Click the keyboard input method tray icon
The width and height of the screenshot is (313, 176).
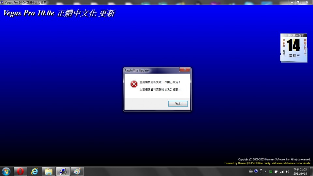pyautogui.click(x=251, y=171)
